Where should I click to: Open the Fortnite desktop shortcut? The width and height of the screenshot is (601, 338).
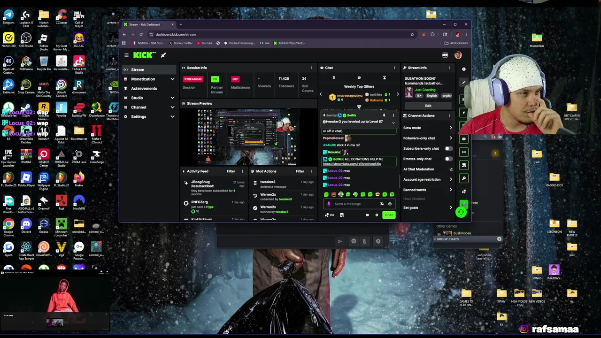pos(61,110)
